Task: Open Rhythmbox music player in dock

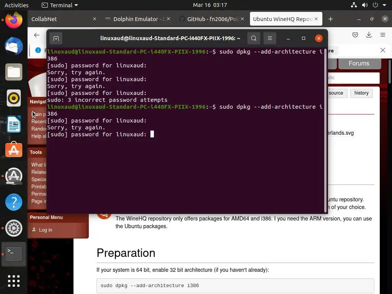Action: [x=14, y=98]
